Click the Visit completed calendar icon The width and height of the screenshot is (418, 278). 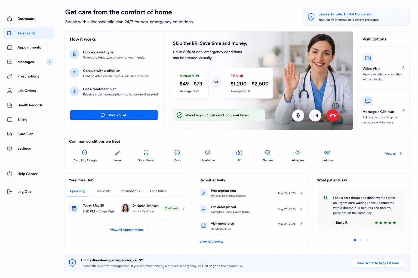[x=203, y=226]
